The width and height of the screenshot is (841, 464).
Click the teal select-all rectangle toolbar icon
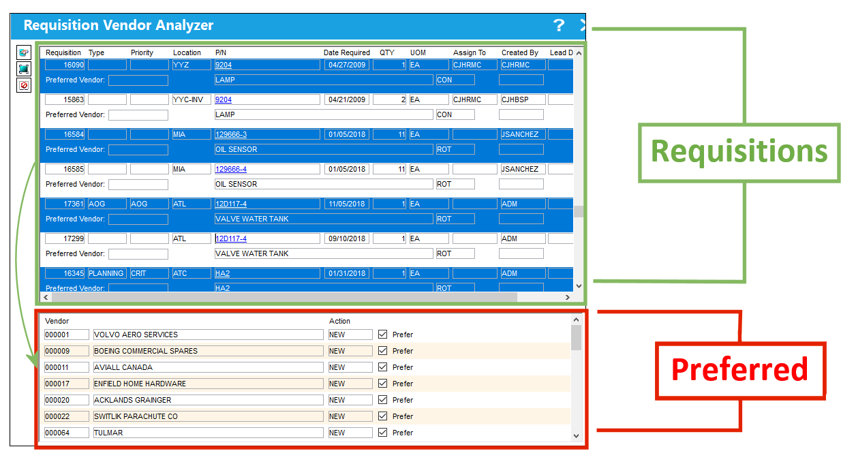click(24, 69)
